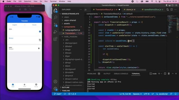Screen dimensions: 179x100
Task: Click the main branch indicator in status bar
Action: [x=58, y=94]
